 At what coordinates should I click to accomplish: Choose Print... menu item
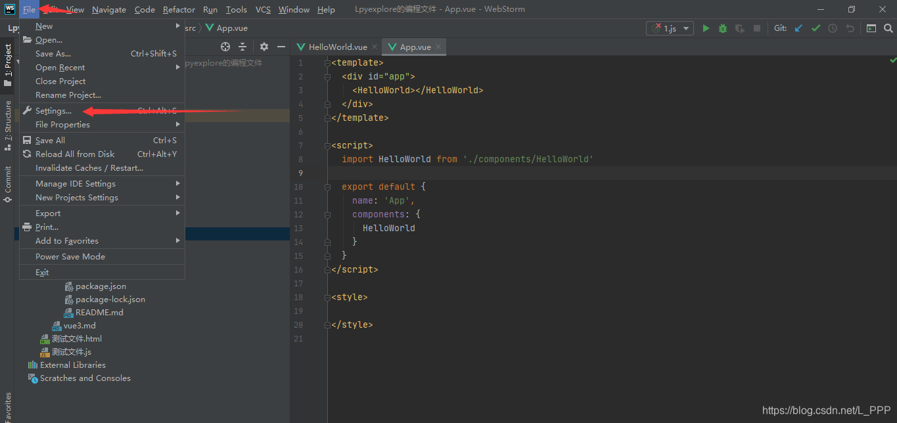(102, 227)
